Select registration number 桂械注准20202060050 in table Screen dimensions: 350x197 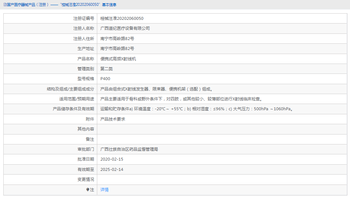pos(122,18)
